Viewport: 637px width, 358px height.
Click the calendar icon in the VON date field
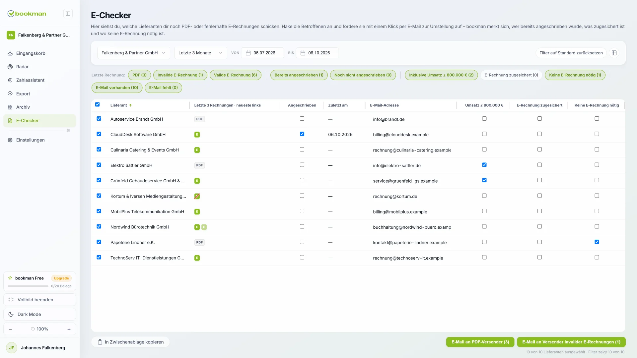pos(248,53)
